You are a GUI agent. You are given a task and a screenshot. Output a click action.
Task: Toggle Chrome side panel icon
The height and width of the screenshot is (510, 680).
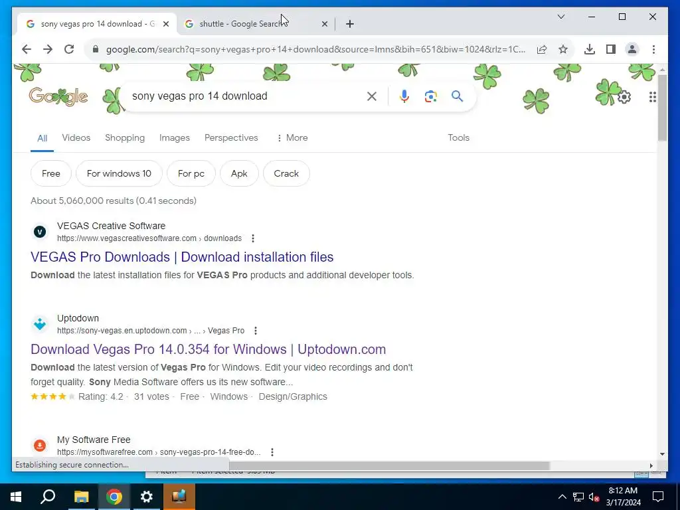pos(611,49)
